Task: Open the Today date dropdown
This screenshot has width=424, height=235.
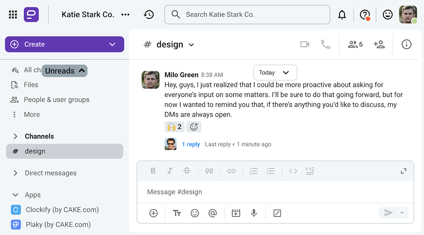Action: 275,73
